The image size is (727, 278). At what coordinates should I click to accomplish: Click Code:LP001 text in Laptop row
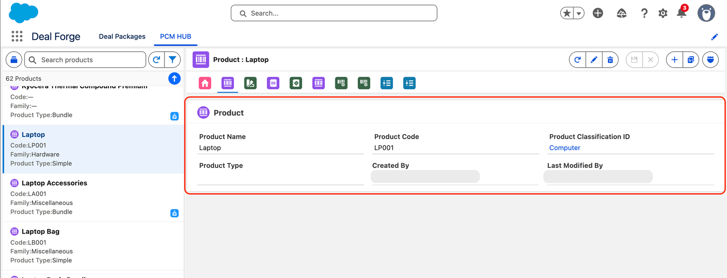tap(28, 146)
